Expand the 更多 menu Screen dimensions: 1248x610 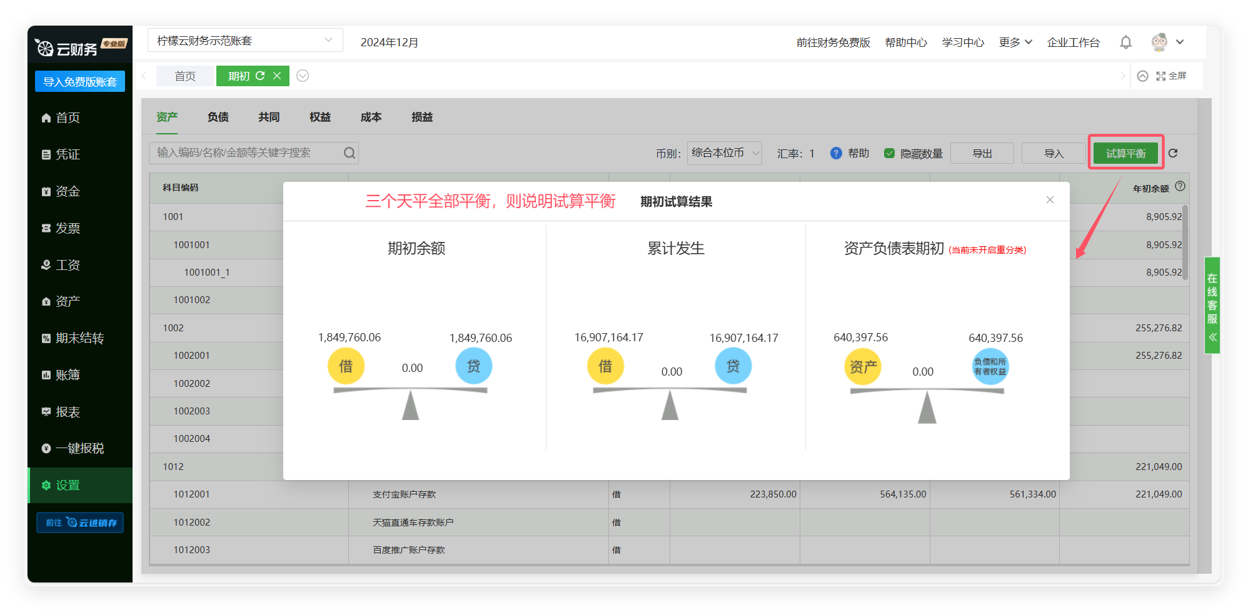1015,42
